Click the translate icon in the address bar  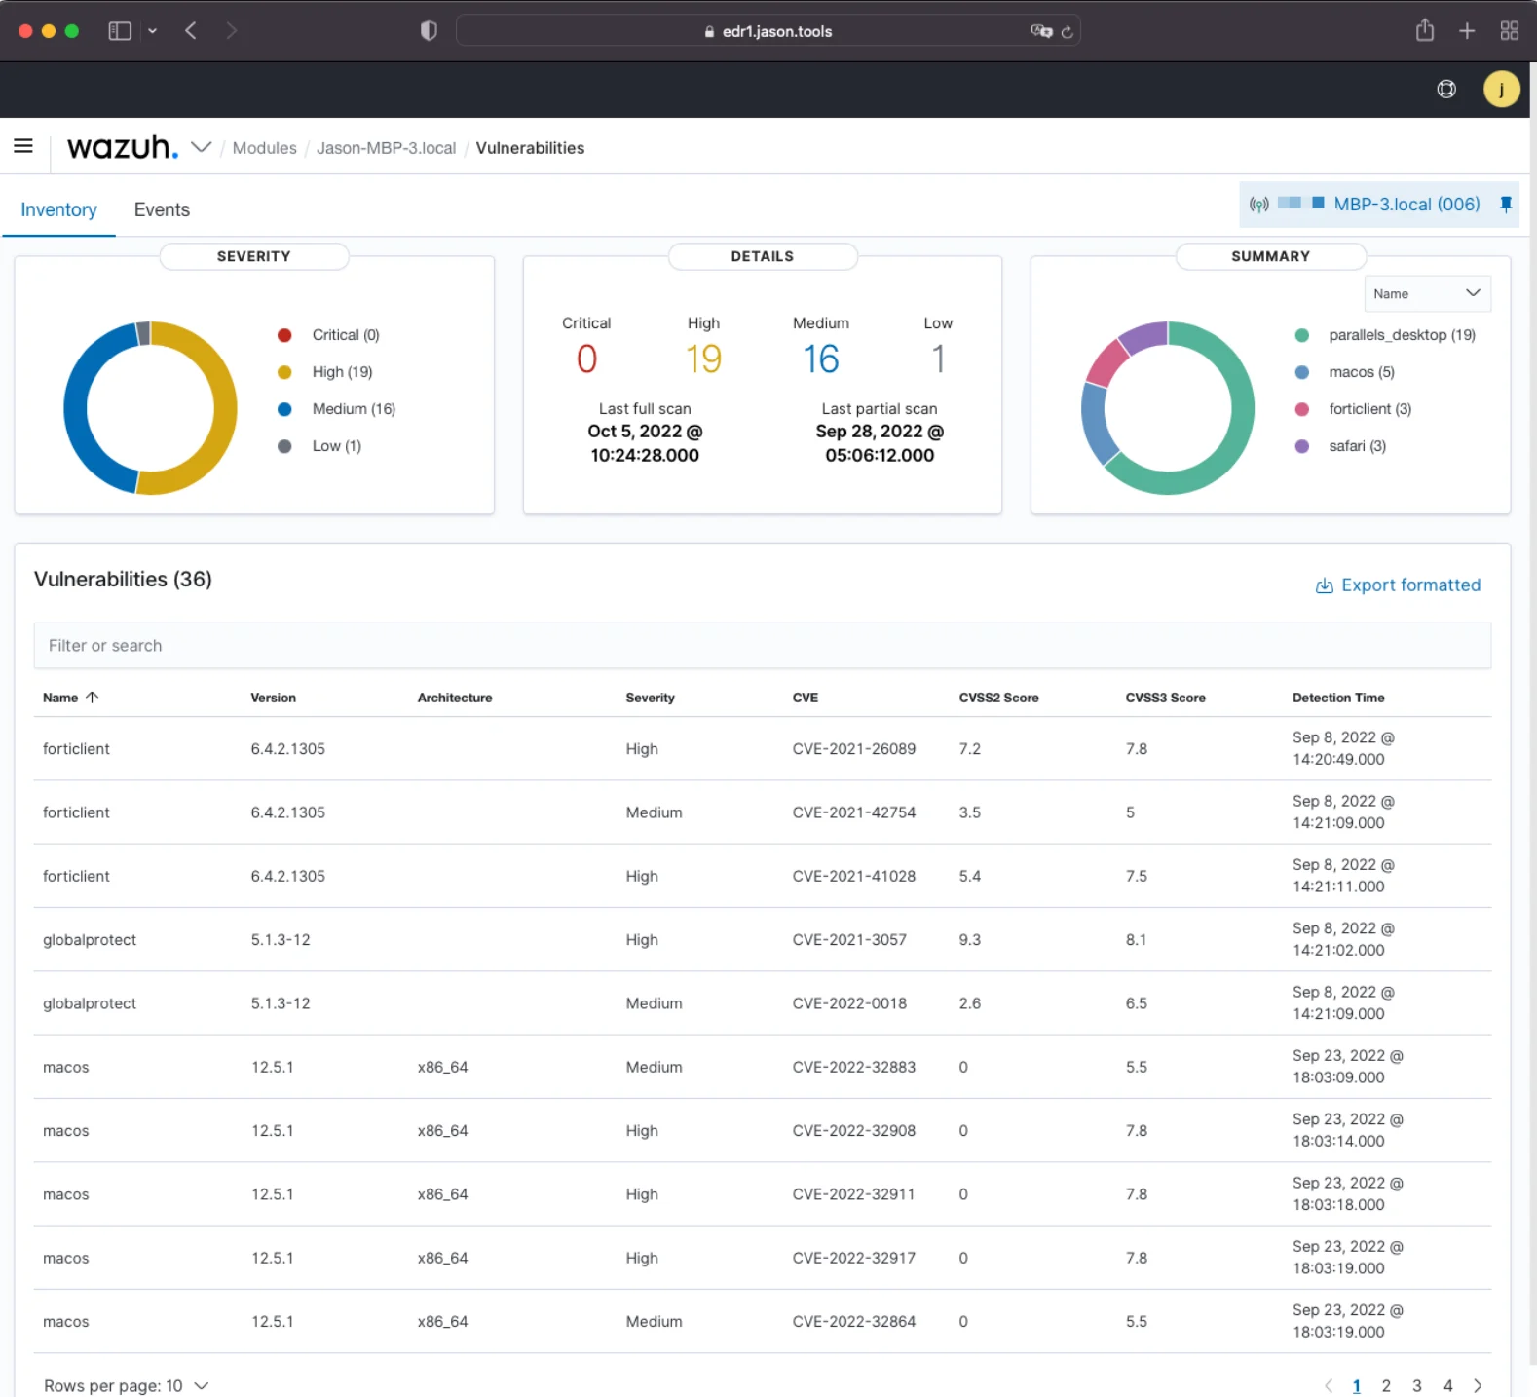pos(1041,31)
